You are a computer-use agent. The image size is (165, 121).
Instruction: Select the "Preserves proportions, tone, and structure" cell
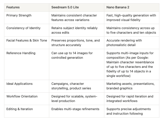point(75,43)
